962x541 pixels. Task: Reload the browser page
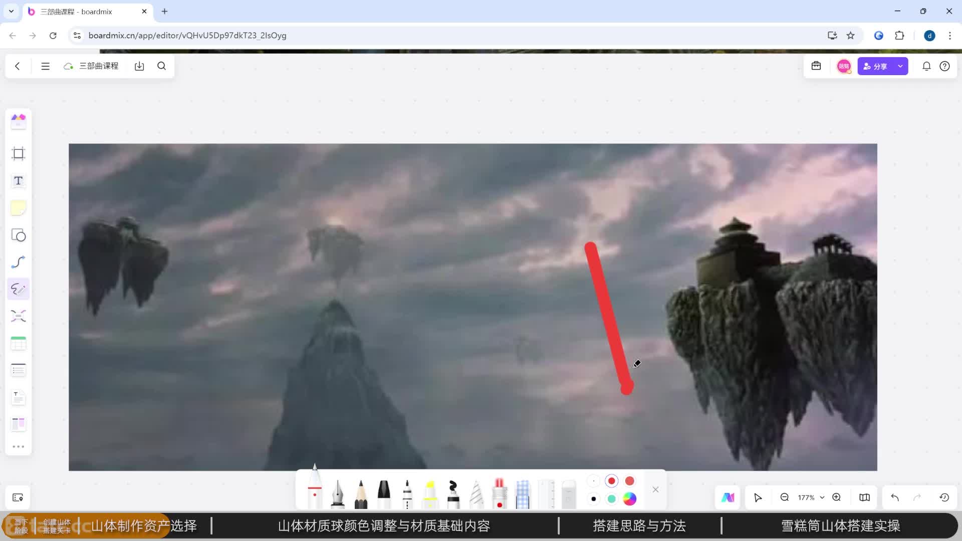pyautogui.click(x=53, y=36)
